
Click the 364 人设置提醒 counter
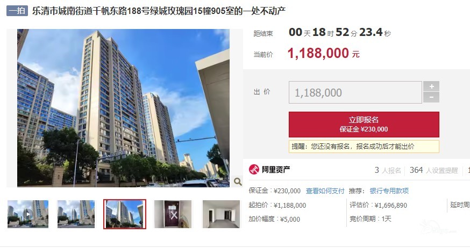434,170
